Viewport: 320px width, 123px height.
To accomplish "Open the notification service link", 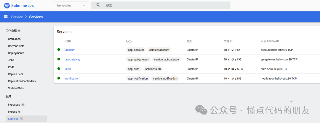I will point(72,78).
